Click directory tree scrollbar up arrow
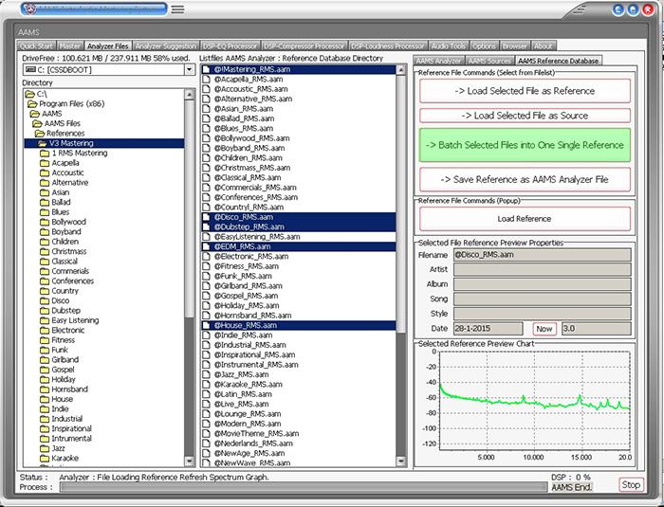 pyautogui.click(x=190, y=95)
